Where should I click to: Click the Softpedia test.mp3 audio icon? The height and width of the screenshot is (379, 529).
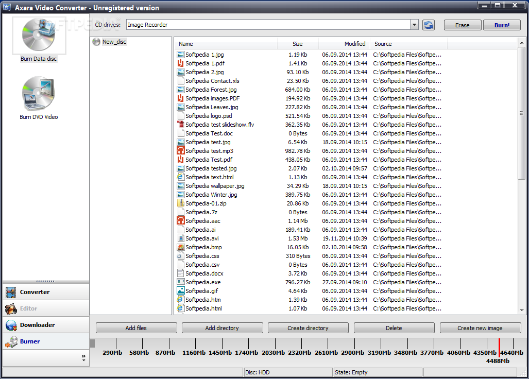pyautogui.click(x=181, y=151)
